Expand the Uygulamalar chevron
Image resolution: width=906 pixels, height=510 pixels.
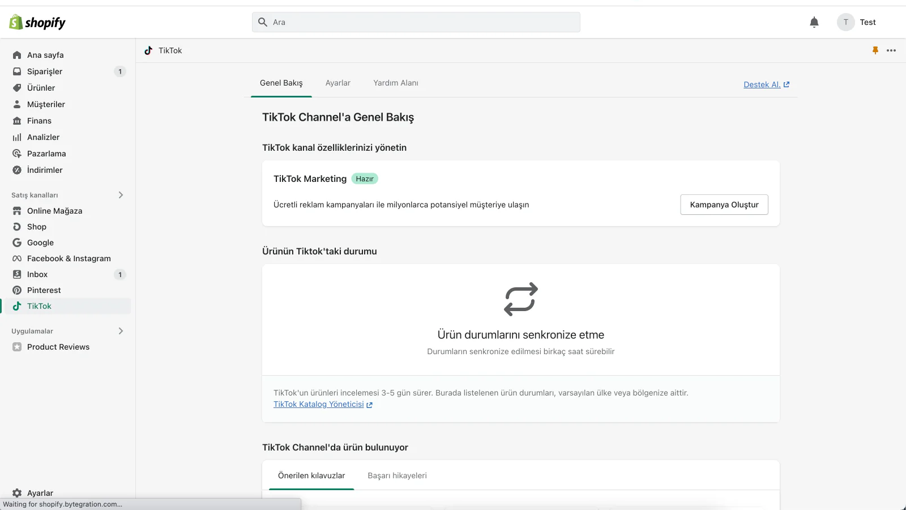[x=121, y=331]
